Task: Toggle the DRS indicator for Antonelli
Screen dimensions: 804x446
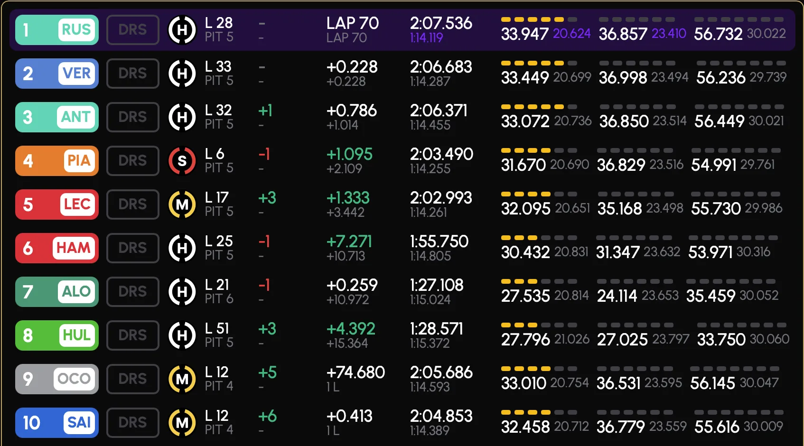Action: tap(133, 117)
